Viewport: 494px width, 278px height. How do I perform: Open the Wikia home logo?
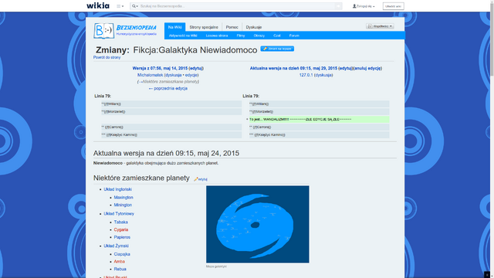coord(98,5)
